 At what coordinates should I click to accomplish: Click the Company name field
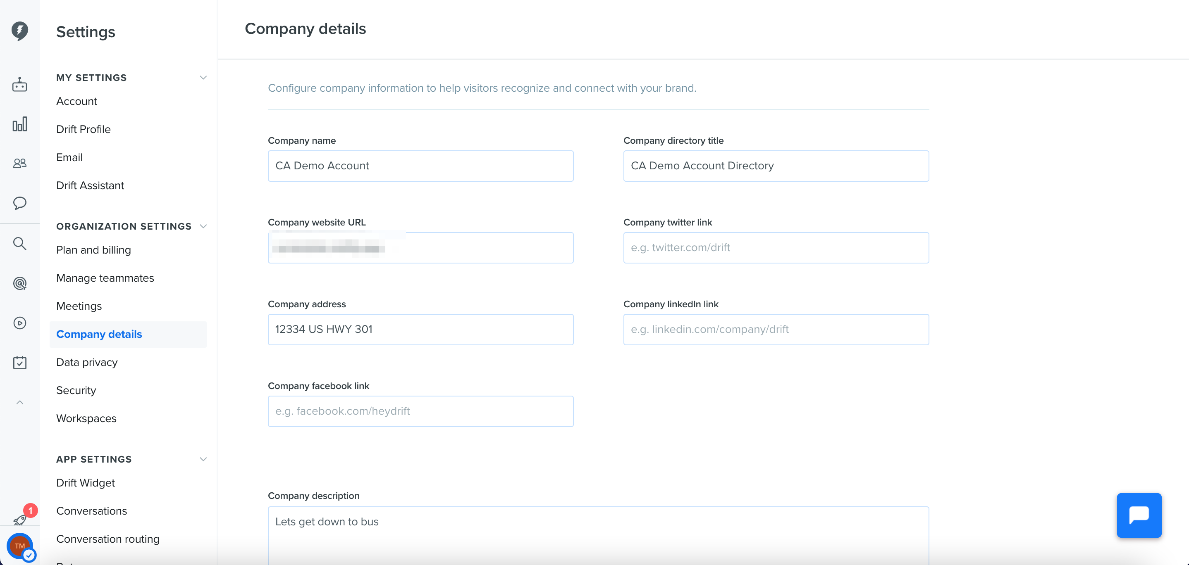[x=420, y=166]
